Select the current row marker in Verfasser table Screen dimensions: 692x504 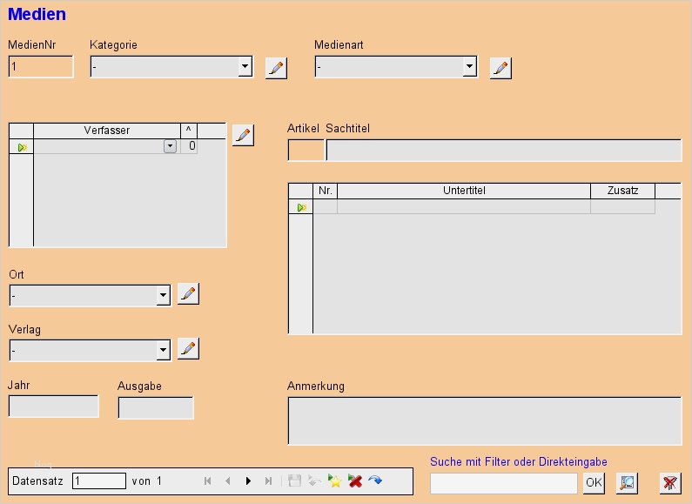point(22,147)
